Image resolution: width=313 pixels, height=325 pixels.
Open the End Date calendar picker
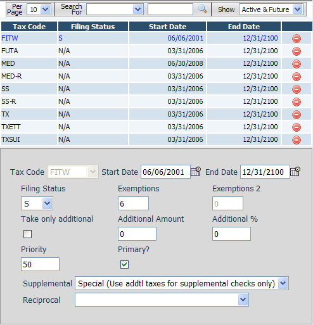click(295, 172)
